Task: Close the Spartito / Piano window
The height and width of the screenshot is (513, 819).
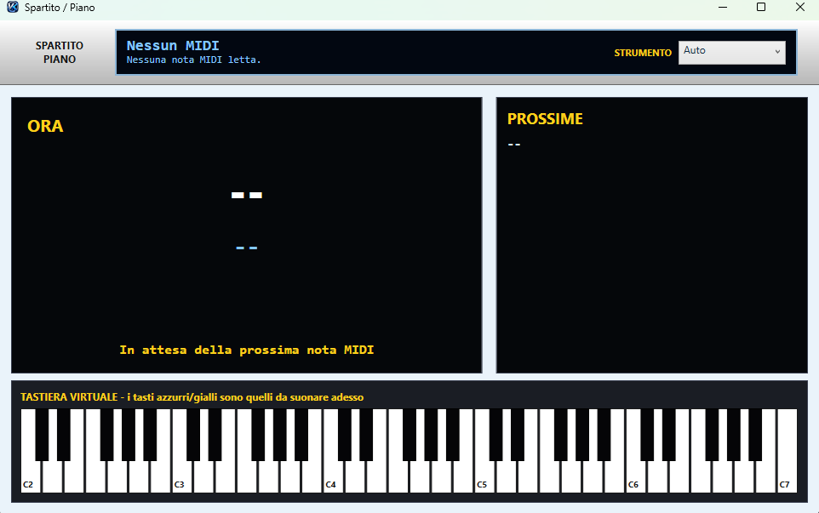Action: [799, 8]
